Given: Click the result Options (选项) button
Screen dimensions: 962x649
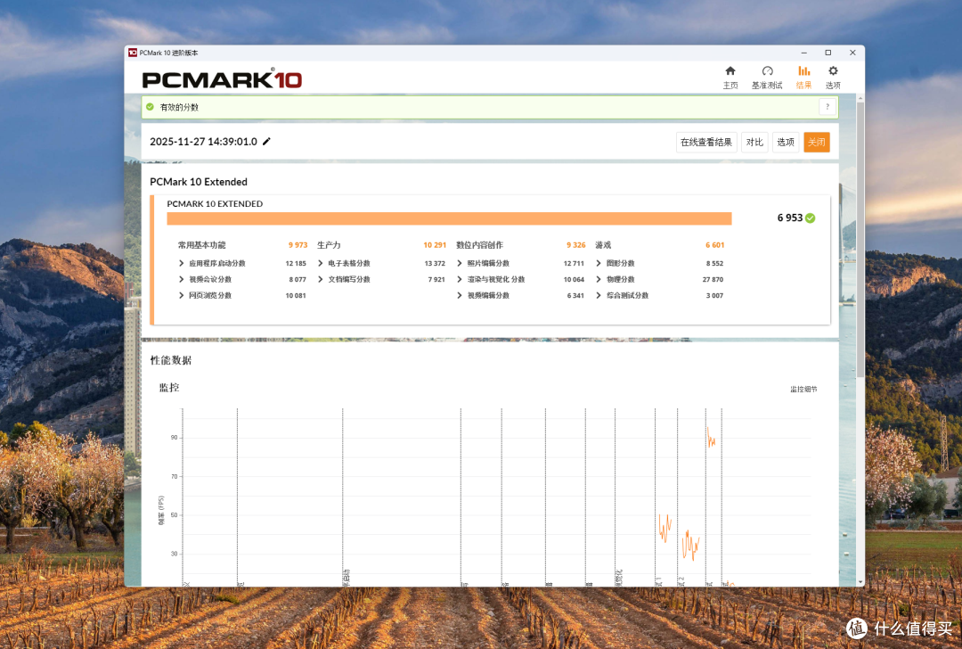Looking at the screenshot, I should [786, 142].
